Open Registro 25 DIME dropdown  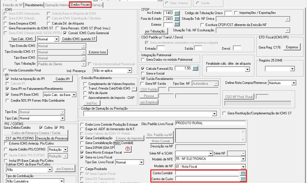click(x=292, y=69)
